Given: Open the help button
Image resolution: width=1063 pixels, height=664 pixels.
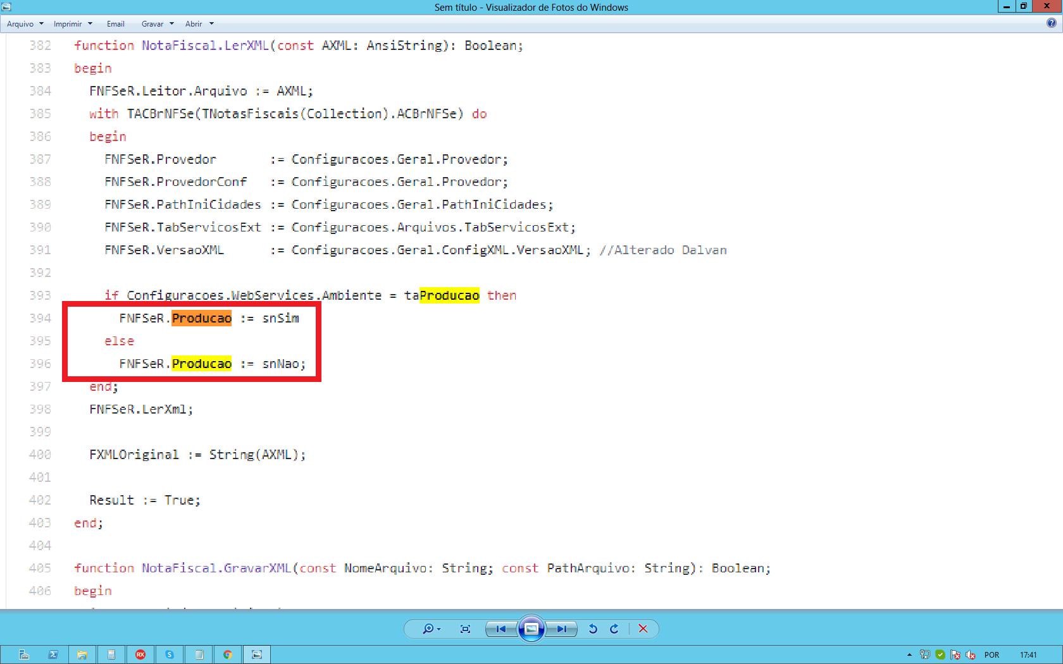Looking at the screenshot, I should pos(1051,23).
